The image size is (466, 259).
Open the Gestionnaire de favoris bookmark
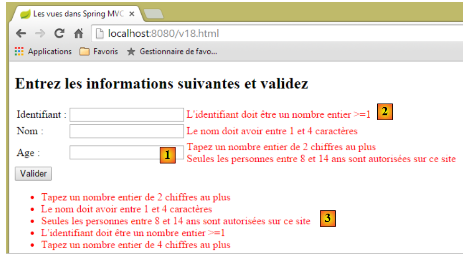[172, 52]
